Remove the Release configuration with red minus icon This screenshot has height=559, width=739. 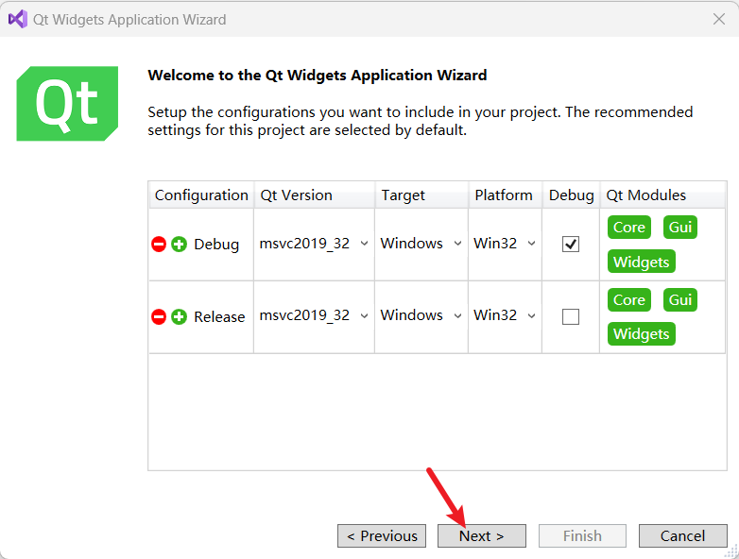click(159, 317)
